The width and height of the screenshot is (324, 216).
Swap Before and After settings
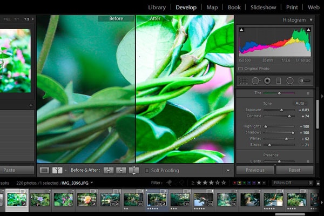pos(134,171)
